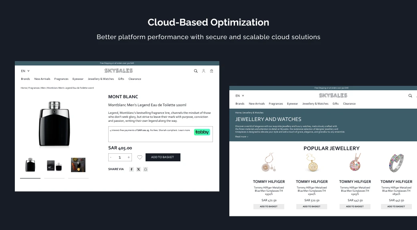Open the search icon in the header

coord(196,71)
